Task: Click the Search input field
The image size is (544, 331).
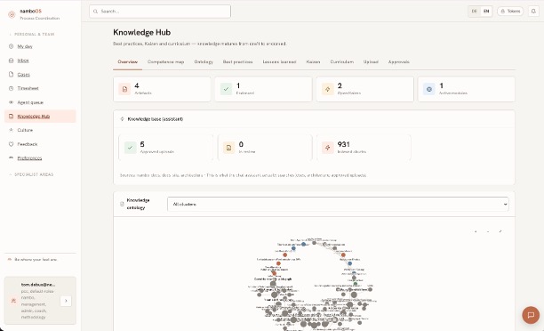Action: [x=160, y=12]
